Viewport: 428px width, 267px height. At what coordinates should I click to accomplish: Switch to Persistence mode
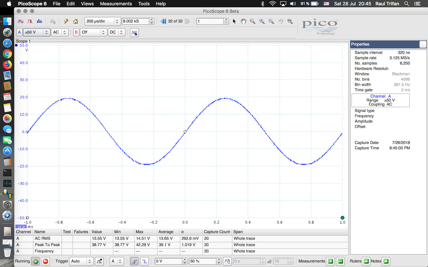30,21
